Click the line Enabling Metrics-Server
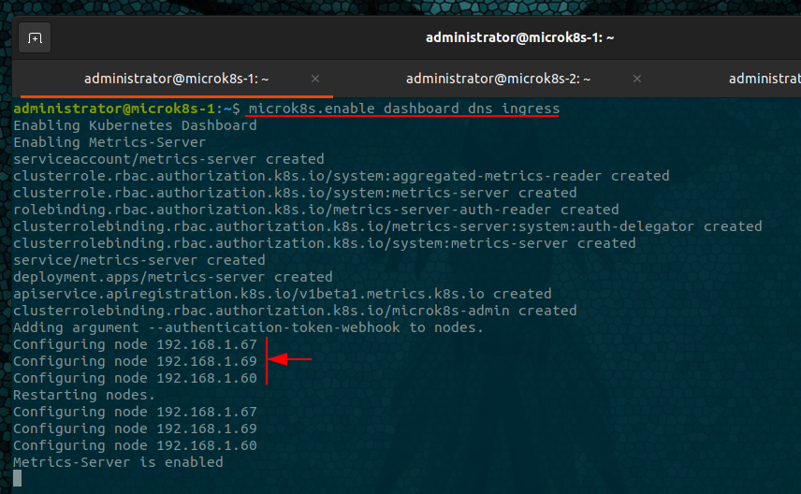Viewport: 801px width, 494px height. point(109,142)
